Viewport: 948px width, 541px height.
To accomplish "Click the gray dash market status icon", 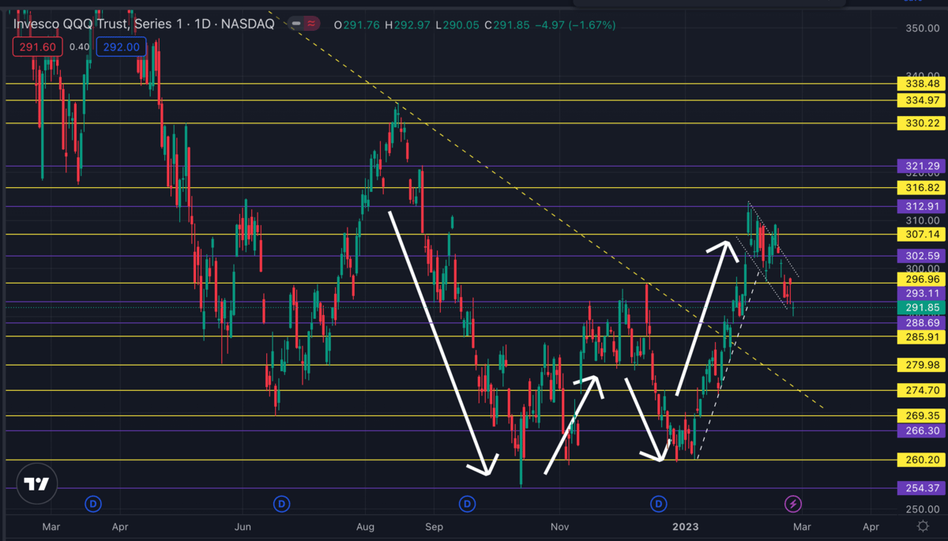I will tap(296, 24).
